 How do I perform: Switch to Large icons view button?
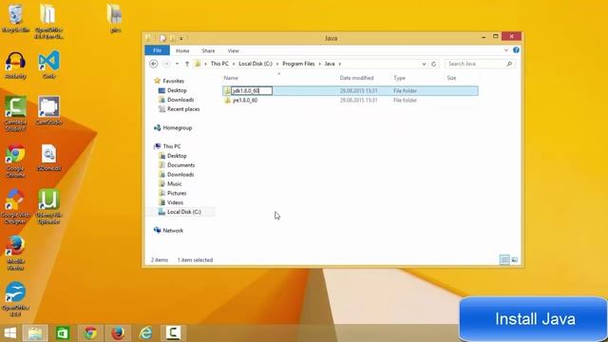pyautogui.click(x=515, y=259)
